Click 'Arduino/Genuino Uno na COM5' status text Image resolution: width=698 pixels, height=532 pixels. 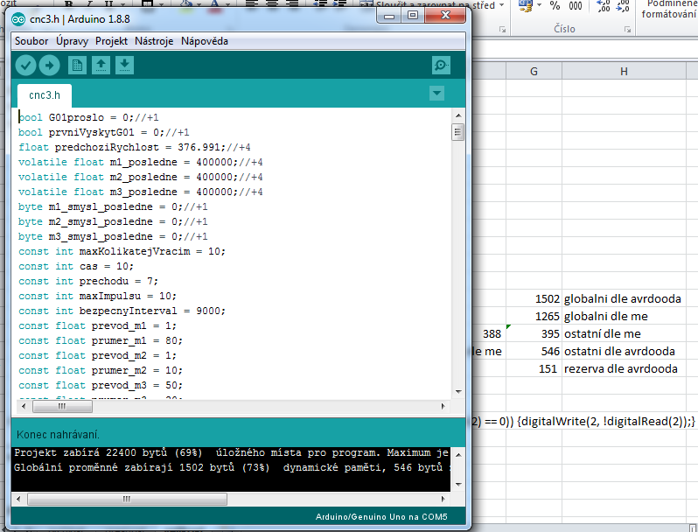coord(381,517)
